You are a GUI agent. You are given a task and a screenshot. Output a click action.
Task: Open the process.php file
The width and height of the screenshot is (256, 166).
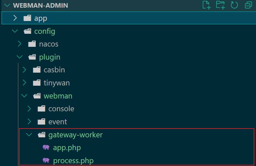coord(73,161)
